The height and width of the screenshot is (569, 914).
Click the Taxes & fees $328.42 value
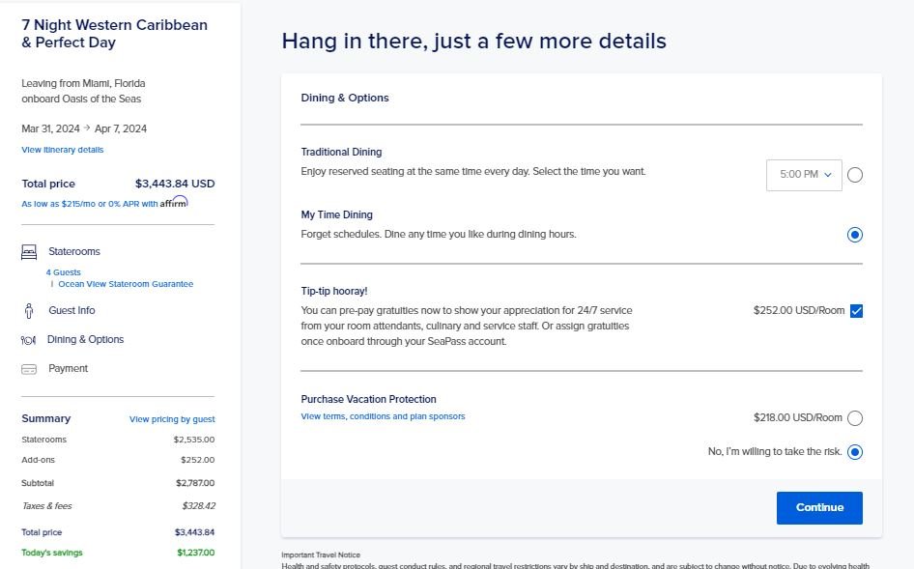point(198,506)
